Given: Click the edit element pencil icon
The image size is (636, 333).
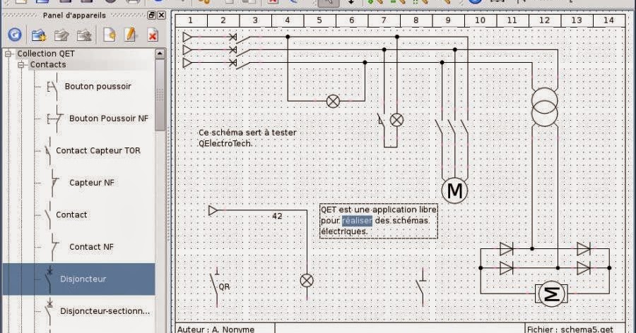Looking at the screenshot, I should click(x=130, y=35).
